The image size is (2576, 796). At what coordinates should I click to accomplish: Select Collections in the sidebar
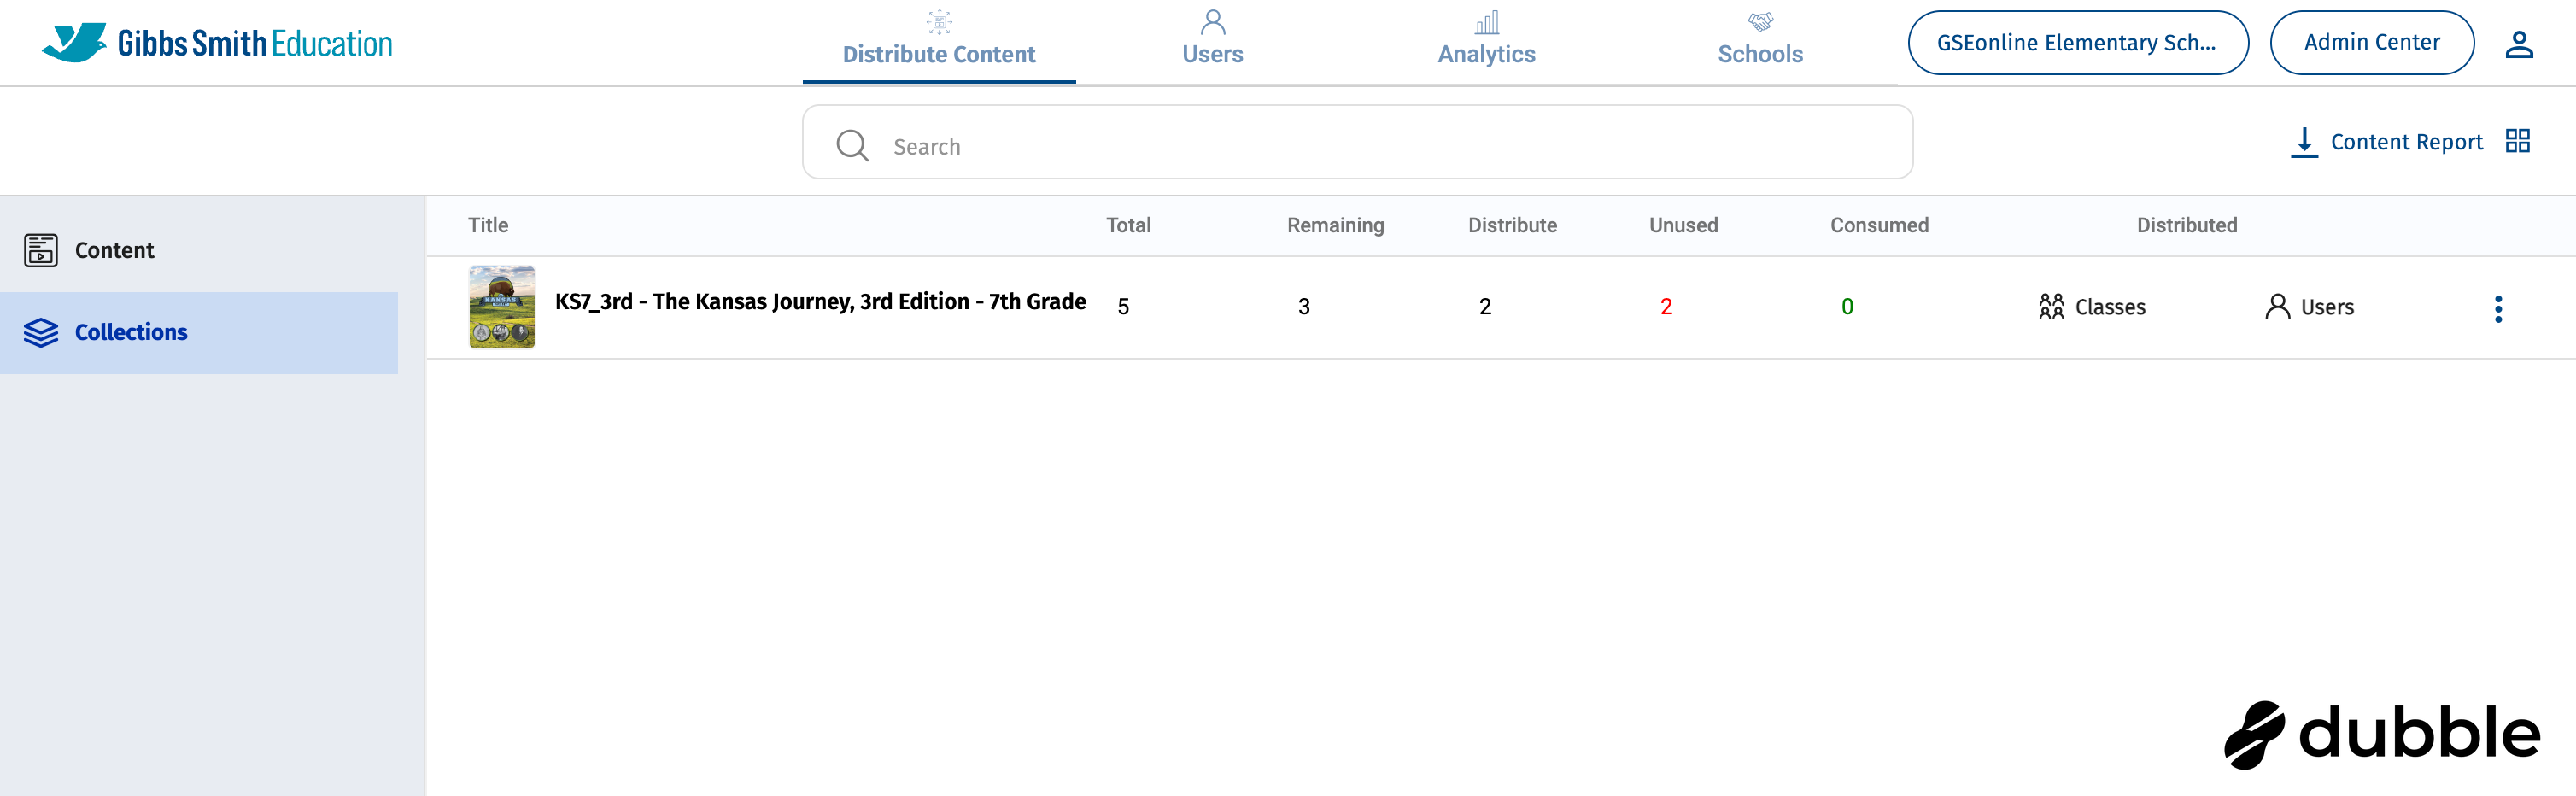130,332
